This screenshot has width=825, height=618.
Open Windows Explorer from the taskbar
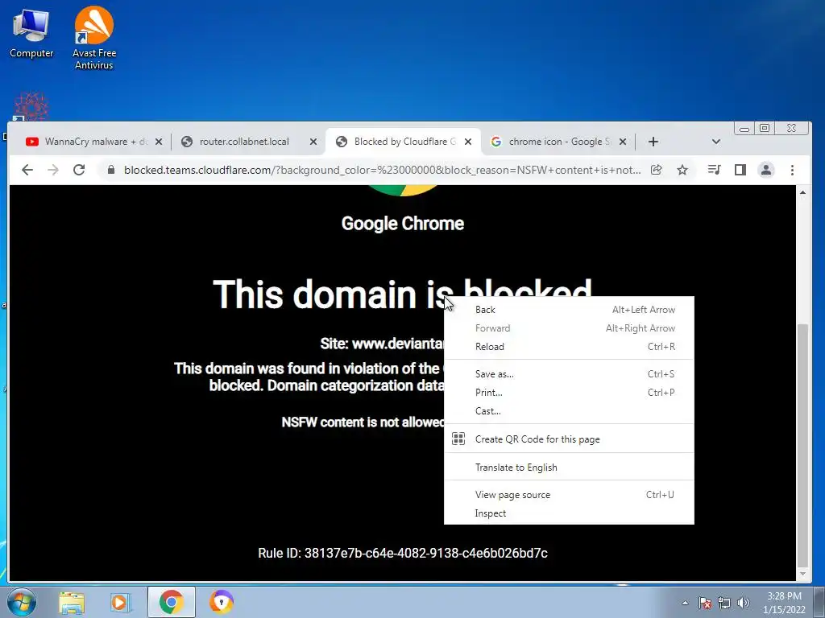coord(72,602)
